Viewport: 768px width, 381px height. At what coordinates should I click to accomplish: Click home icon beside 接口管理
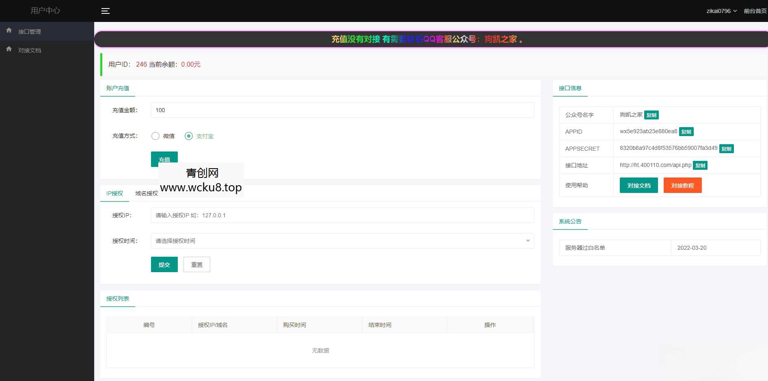(x=9, y=30)
